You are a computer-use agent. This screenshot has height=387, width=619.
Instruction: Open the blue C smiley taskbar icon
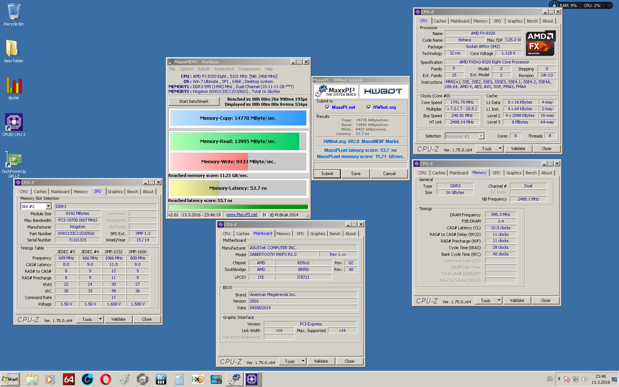(87, 379)
